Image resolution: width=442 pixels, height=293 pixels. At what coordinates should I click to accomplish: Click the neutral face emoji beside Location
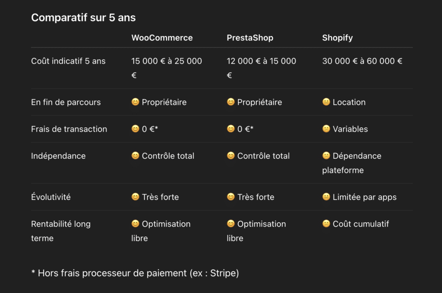click(x=326, y=102)
